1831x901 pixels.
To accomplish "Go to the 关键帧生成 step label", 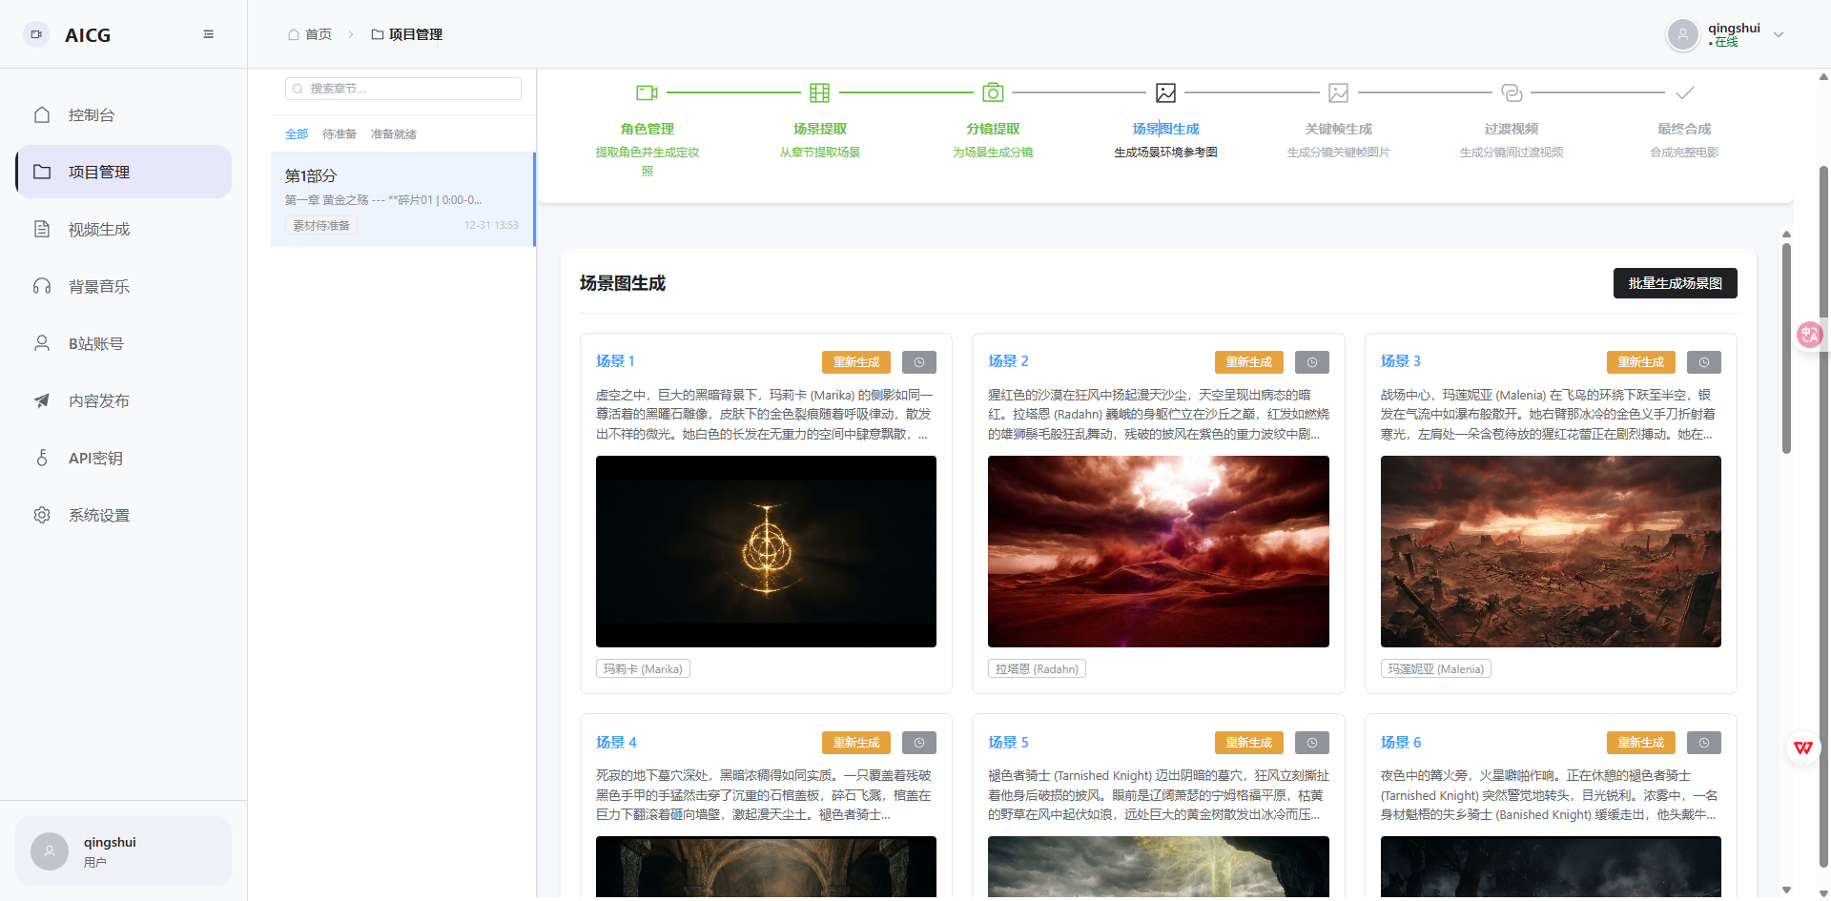I will [x=1339, y=129].
